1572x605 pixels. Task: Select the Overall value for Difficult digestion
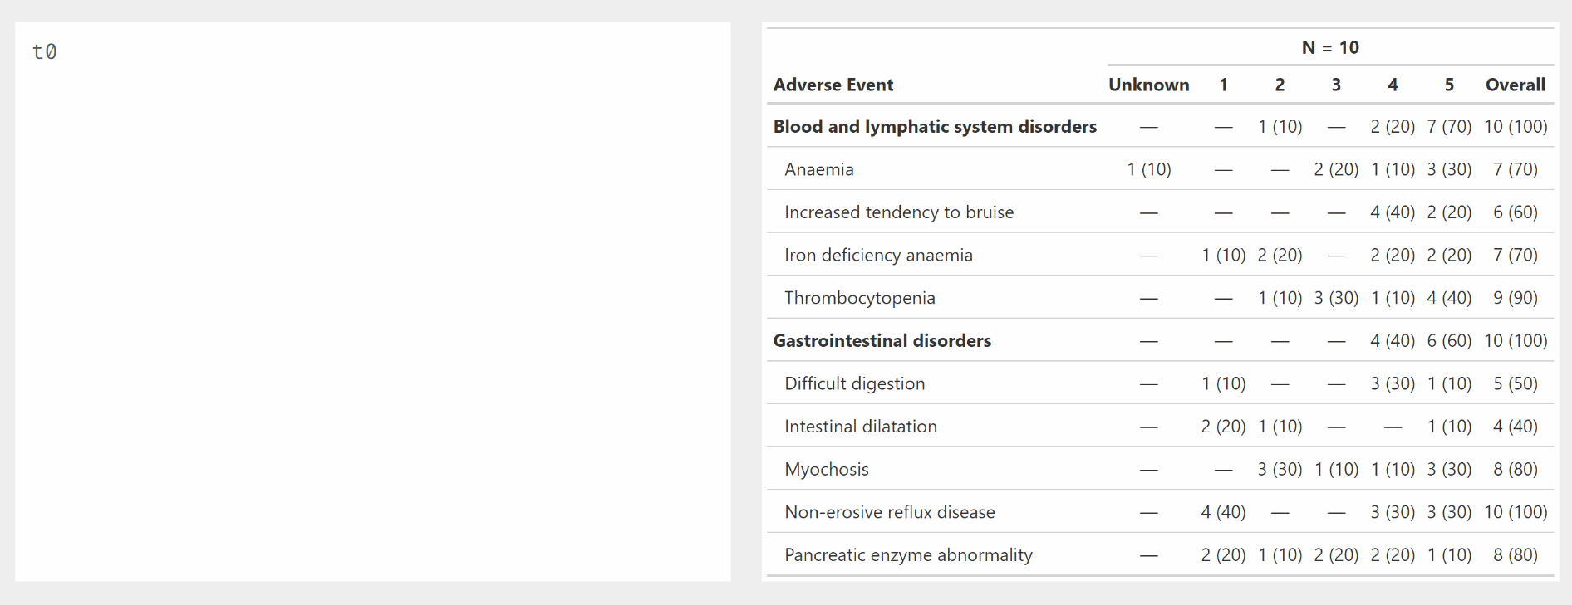tap(1515, 384)
